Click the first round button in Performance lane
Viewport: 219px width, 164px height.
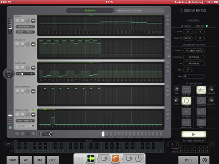[17, 91]
